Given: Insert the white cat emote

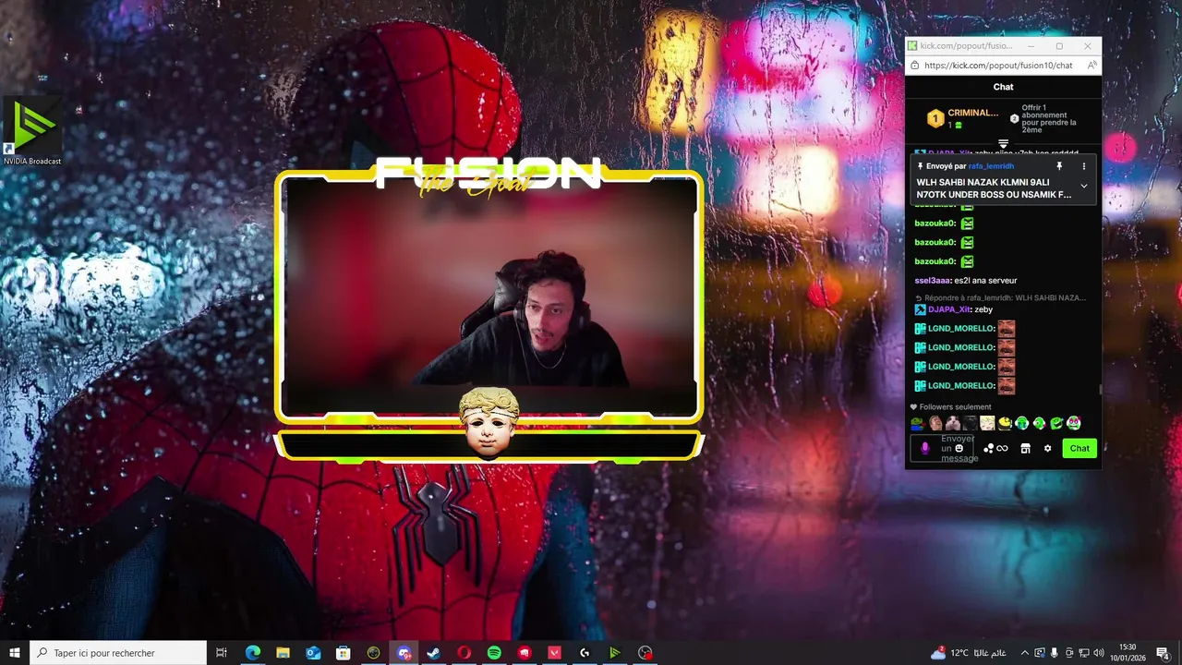Looking at the screenshot, I should [x=952, y=423].
